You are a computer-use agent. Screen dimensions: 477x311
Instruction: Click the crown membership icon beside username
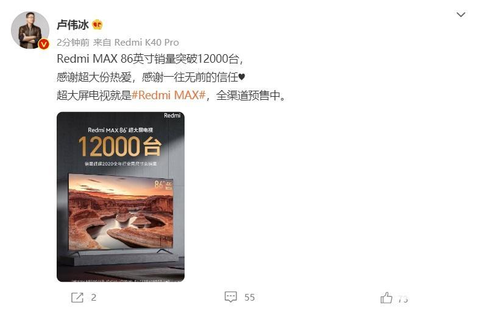[97, 24]
